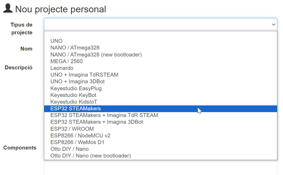Pick Keyestudio KidsIoT option
Image resolution: width=283 pixels, height=175 pixels.
point(74,102)
